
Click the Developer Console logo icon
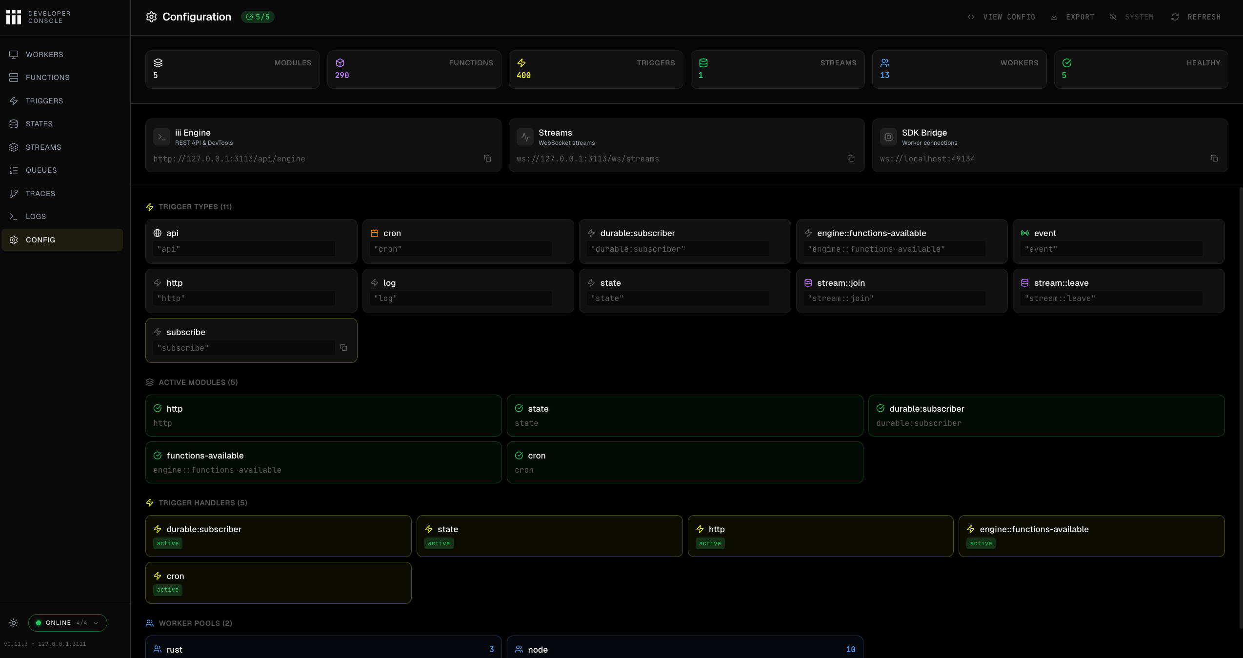click(x=14, y=17)
